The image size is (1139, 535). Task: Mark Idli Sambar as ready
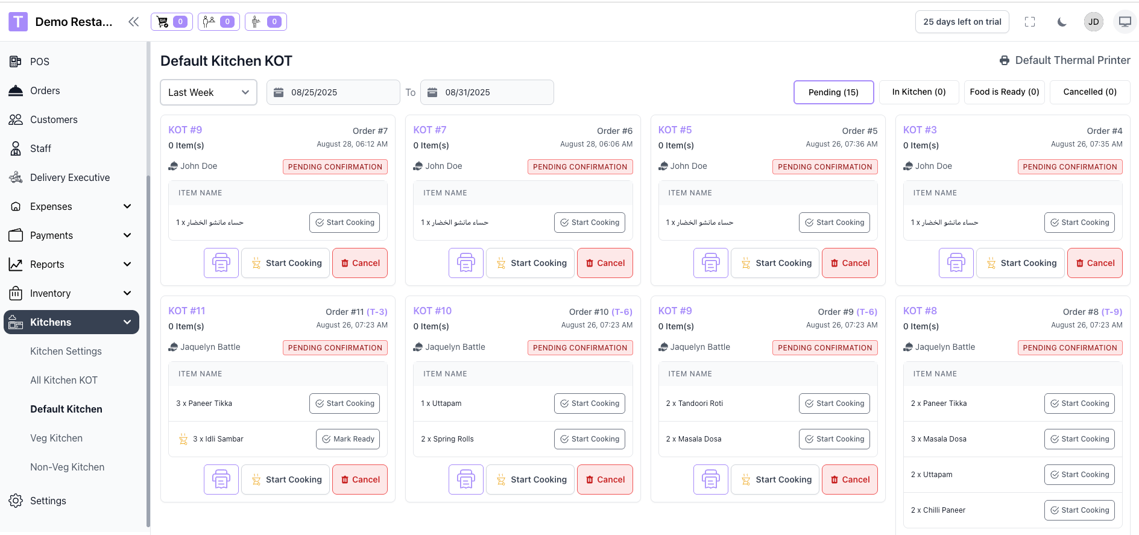(x=347, y=439)
